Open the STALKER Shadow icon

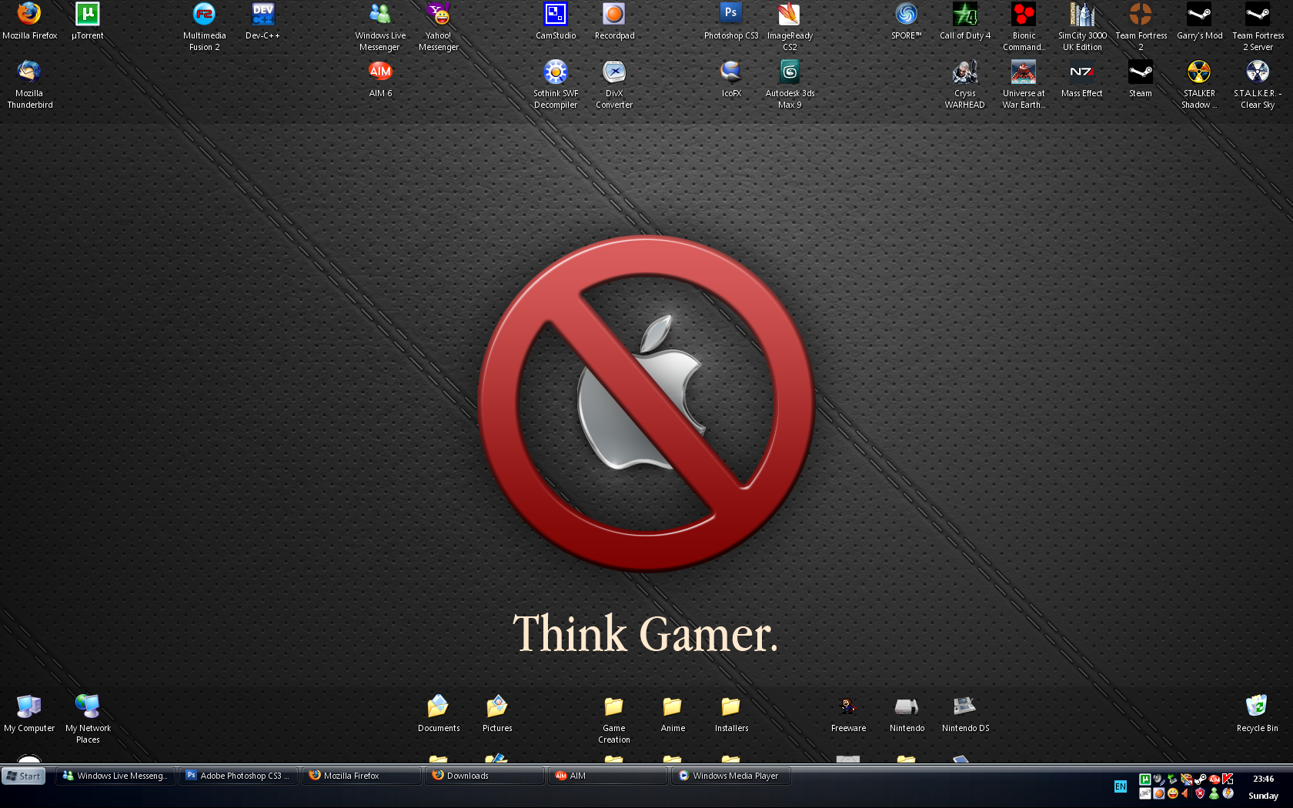[1199, 84]
